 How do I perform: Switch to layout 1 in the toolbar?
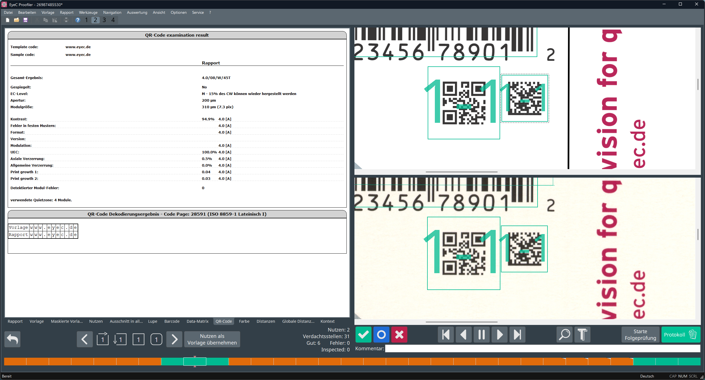pos(86,20)
